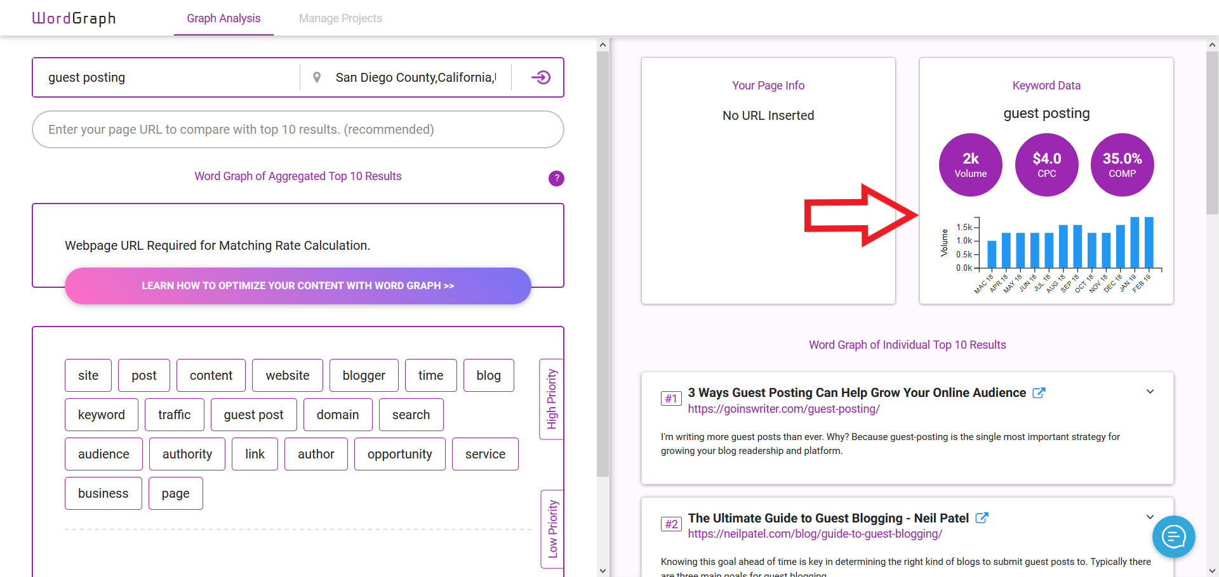Click the $4.0 CPC circle
This screenshot has width=1219, height=577.
pos(1047,165)
